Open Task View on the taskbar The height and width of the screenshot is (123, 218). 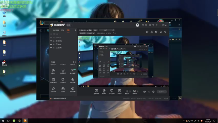pos(8,121)
